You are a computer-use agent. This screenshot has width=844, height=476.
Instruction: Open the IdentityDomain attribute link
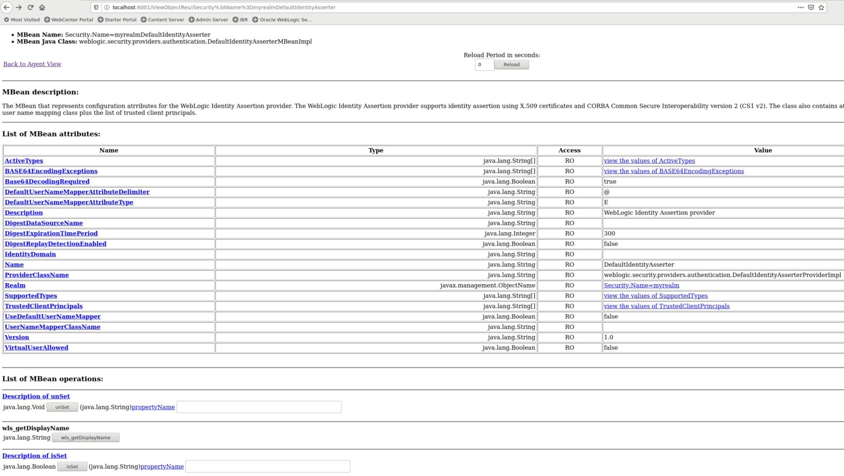coord(30,254)
